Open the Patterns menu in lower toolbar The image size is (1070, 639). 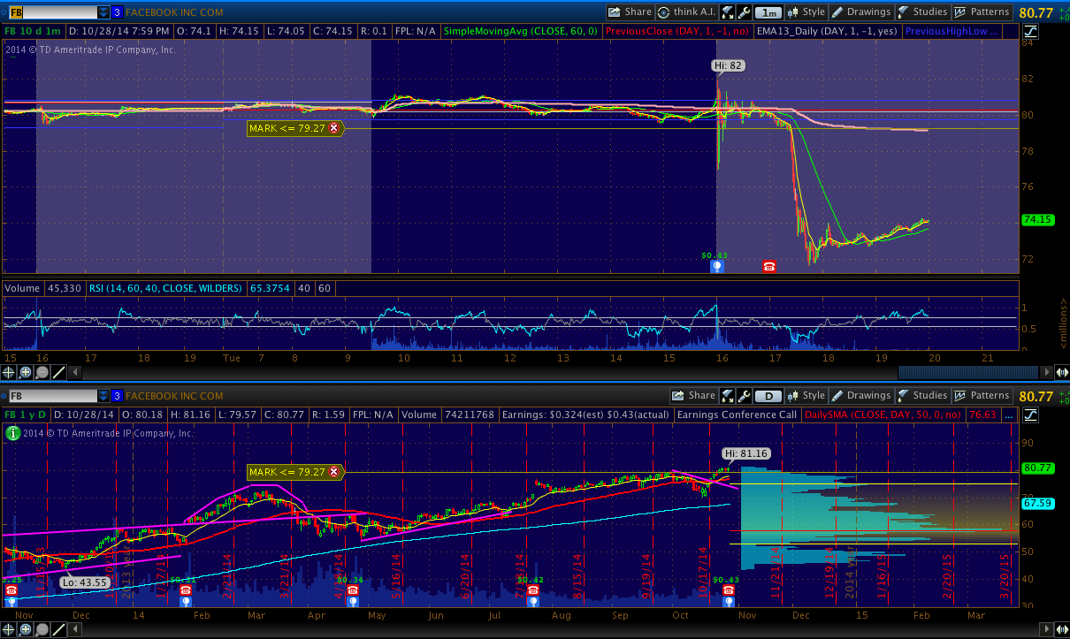pos(982,396)
